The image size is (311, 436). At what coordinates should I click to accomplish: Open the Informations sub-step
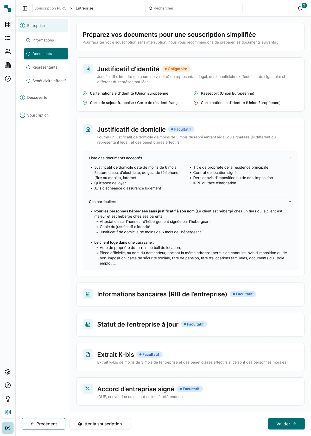(x=46, y=40)
